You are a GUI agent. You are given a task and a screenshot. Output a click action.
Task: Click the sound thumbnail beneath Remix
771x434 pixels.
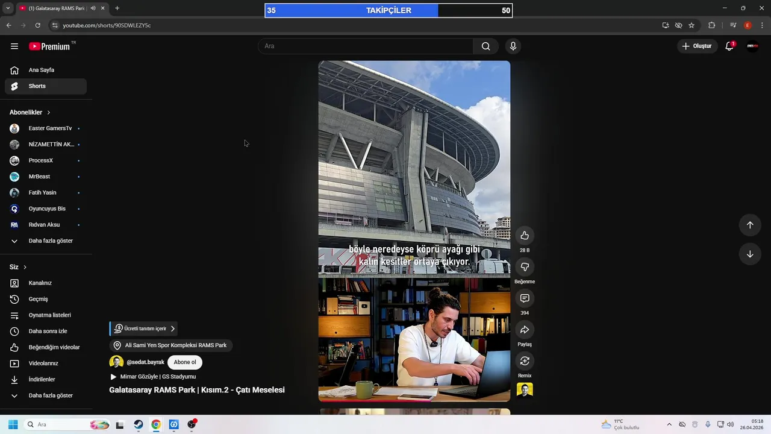click(525, 391)
